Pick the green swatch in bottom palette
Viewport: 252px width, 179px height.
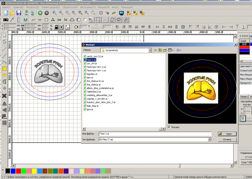(23, 171)
